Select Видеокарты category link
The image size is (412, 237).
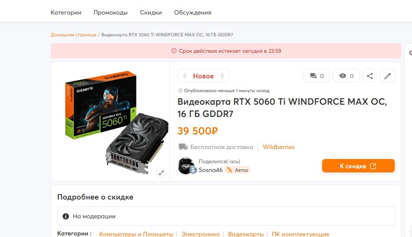tap(246, 234)
